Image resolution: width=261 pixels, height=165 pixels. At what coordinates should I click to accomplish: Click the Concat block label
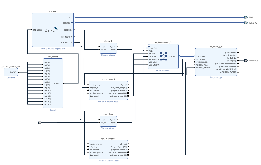(53, 110)
